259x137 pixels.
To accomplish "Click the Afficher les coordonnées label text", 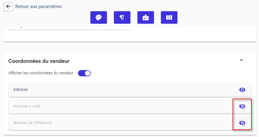I will [41, 73].
